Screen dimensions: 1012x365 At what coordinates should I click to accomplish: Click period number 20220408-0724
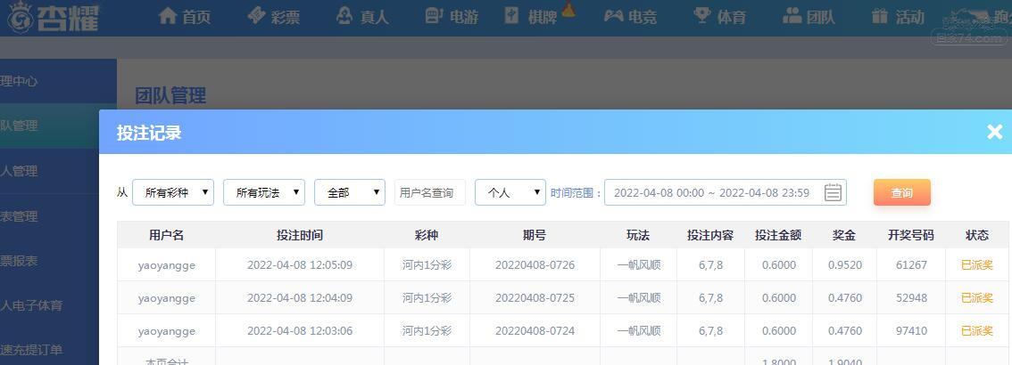(535, 331)
